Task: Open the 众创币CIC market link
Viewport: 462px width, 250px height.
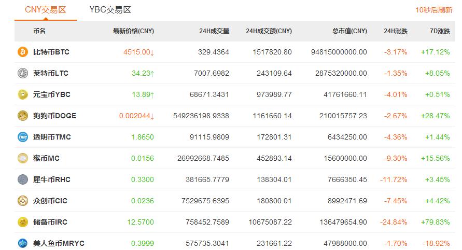Action: coord(50,201)
